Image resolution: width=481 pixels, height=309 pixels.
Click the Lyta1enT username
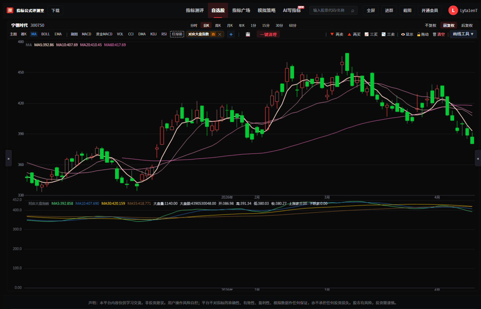pyautogui.click(x=469, y=11)
